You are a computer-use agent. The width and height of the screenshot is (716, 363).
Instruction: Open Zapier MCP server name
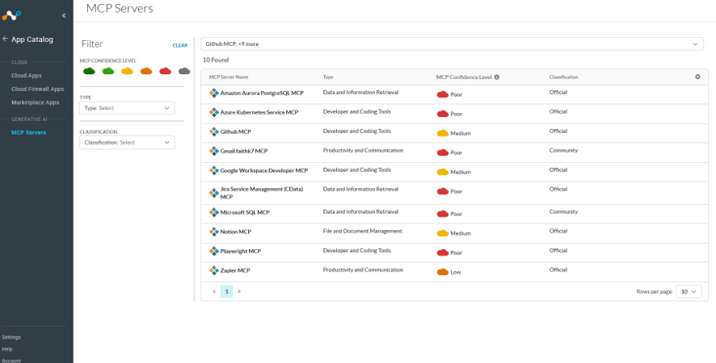[235, 270]
